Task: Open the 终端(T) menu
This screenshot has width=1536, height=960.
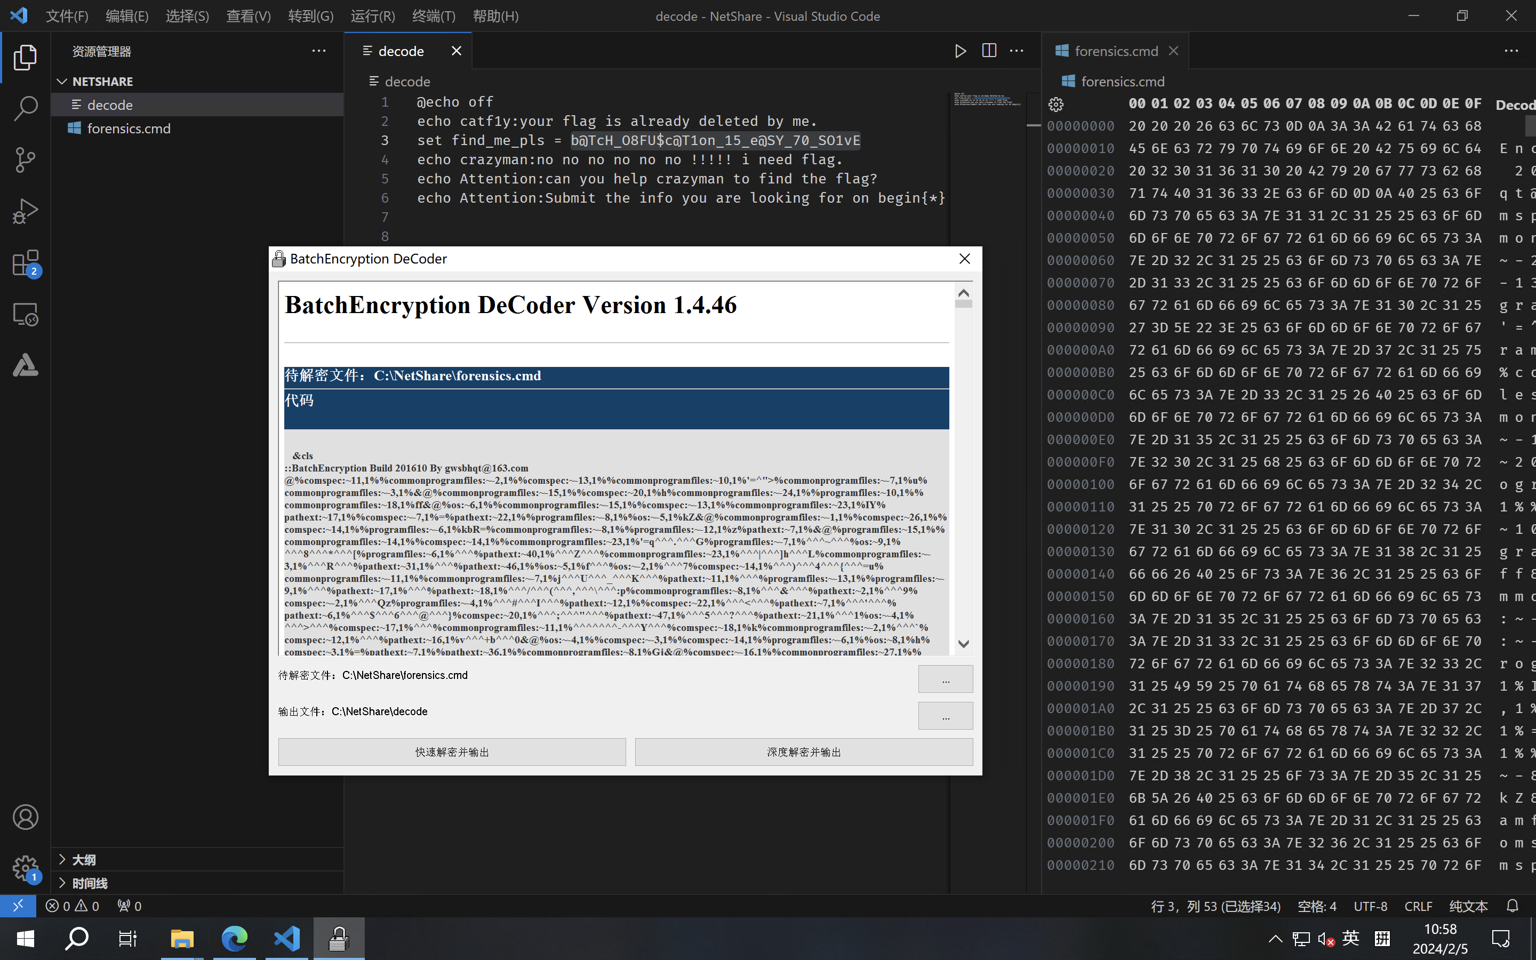Action: (434, 16)
